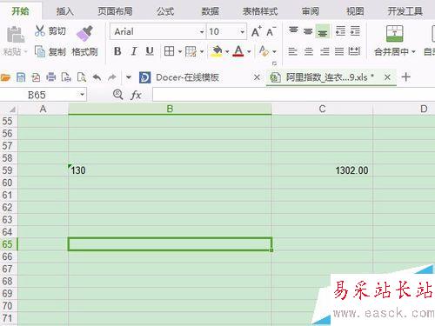Select cell C59 containing 1302.00
435x326 pixels.
coord(322,170)
